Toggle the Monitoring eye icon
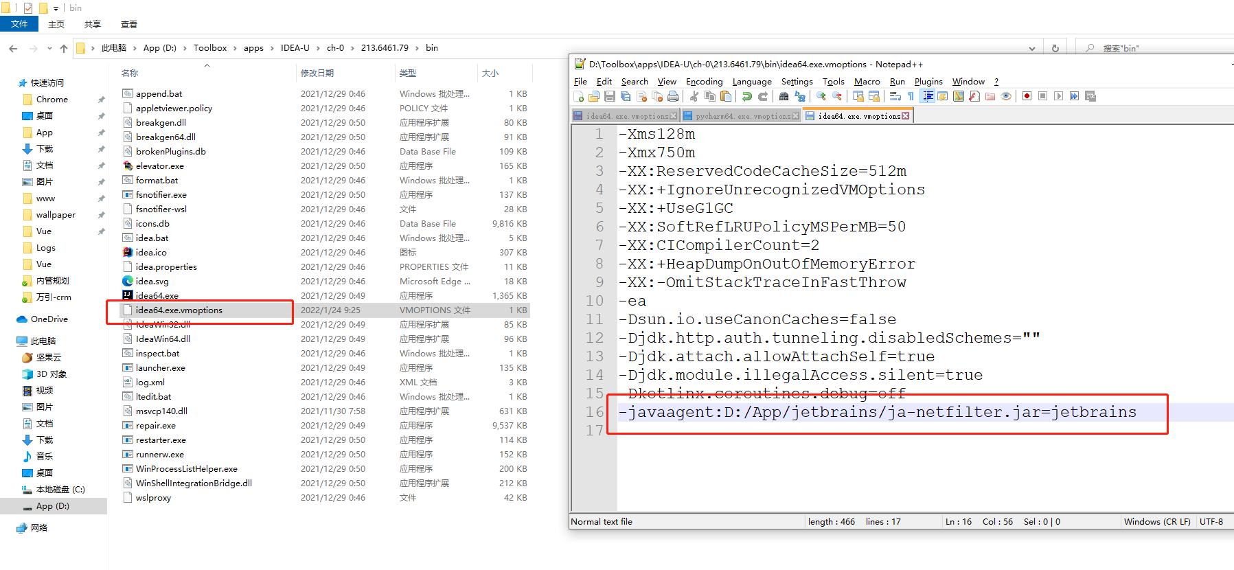 (1006, 96)
